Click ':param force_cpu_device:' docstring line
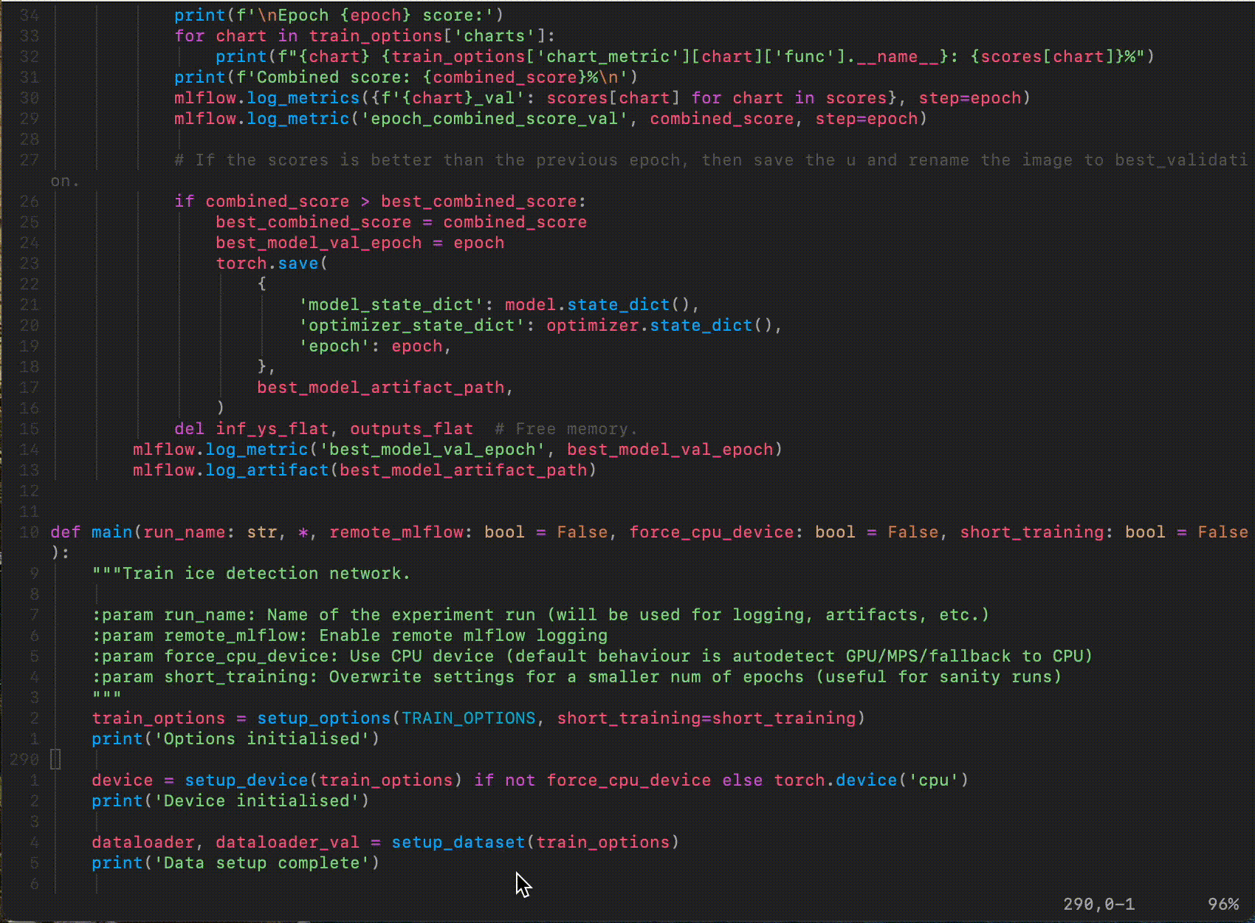The width and height of the screenshot is (1255, 923). [591, 656]
